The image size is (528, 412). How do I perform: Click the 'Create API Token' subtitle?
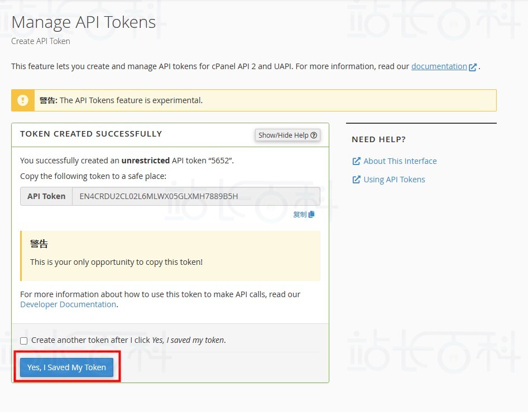(41, 41)
